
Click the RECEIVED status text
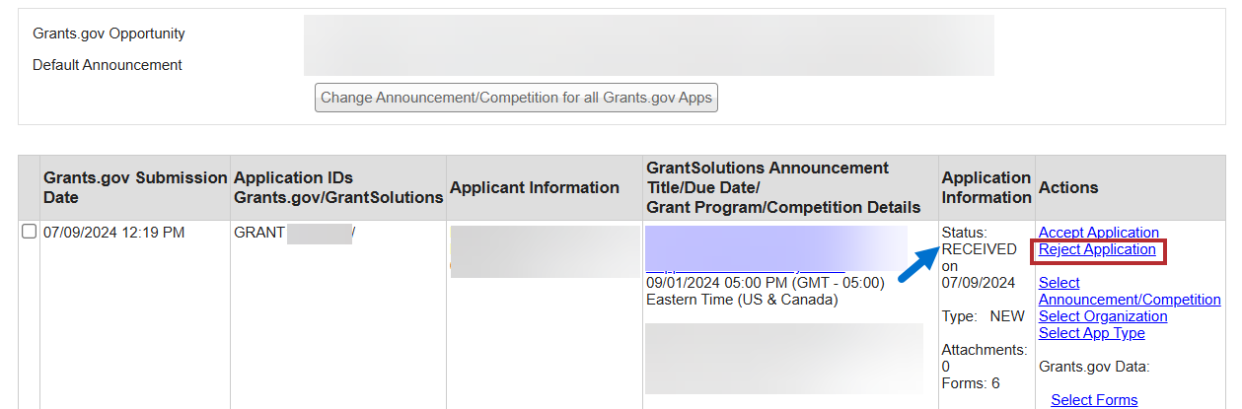979,249
